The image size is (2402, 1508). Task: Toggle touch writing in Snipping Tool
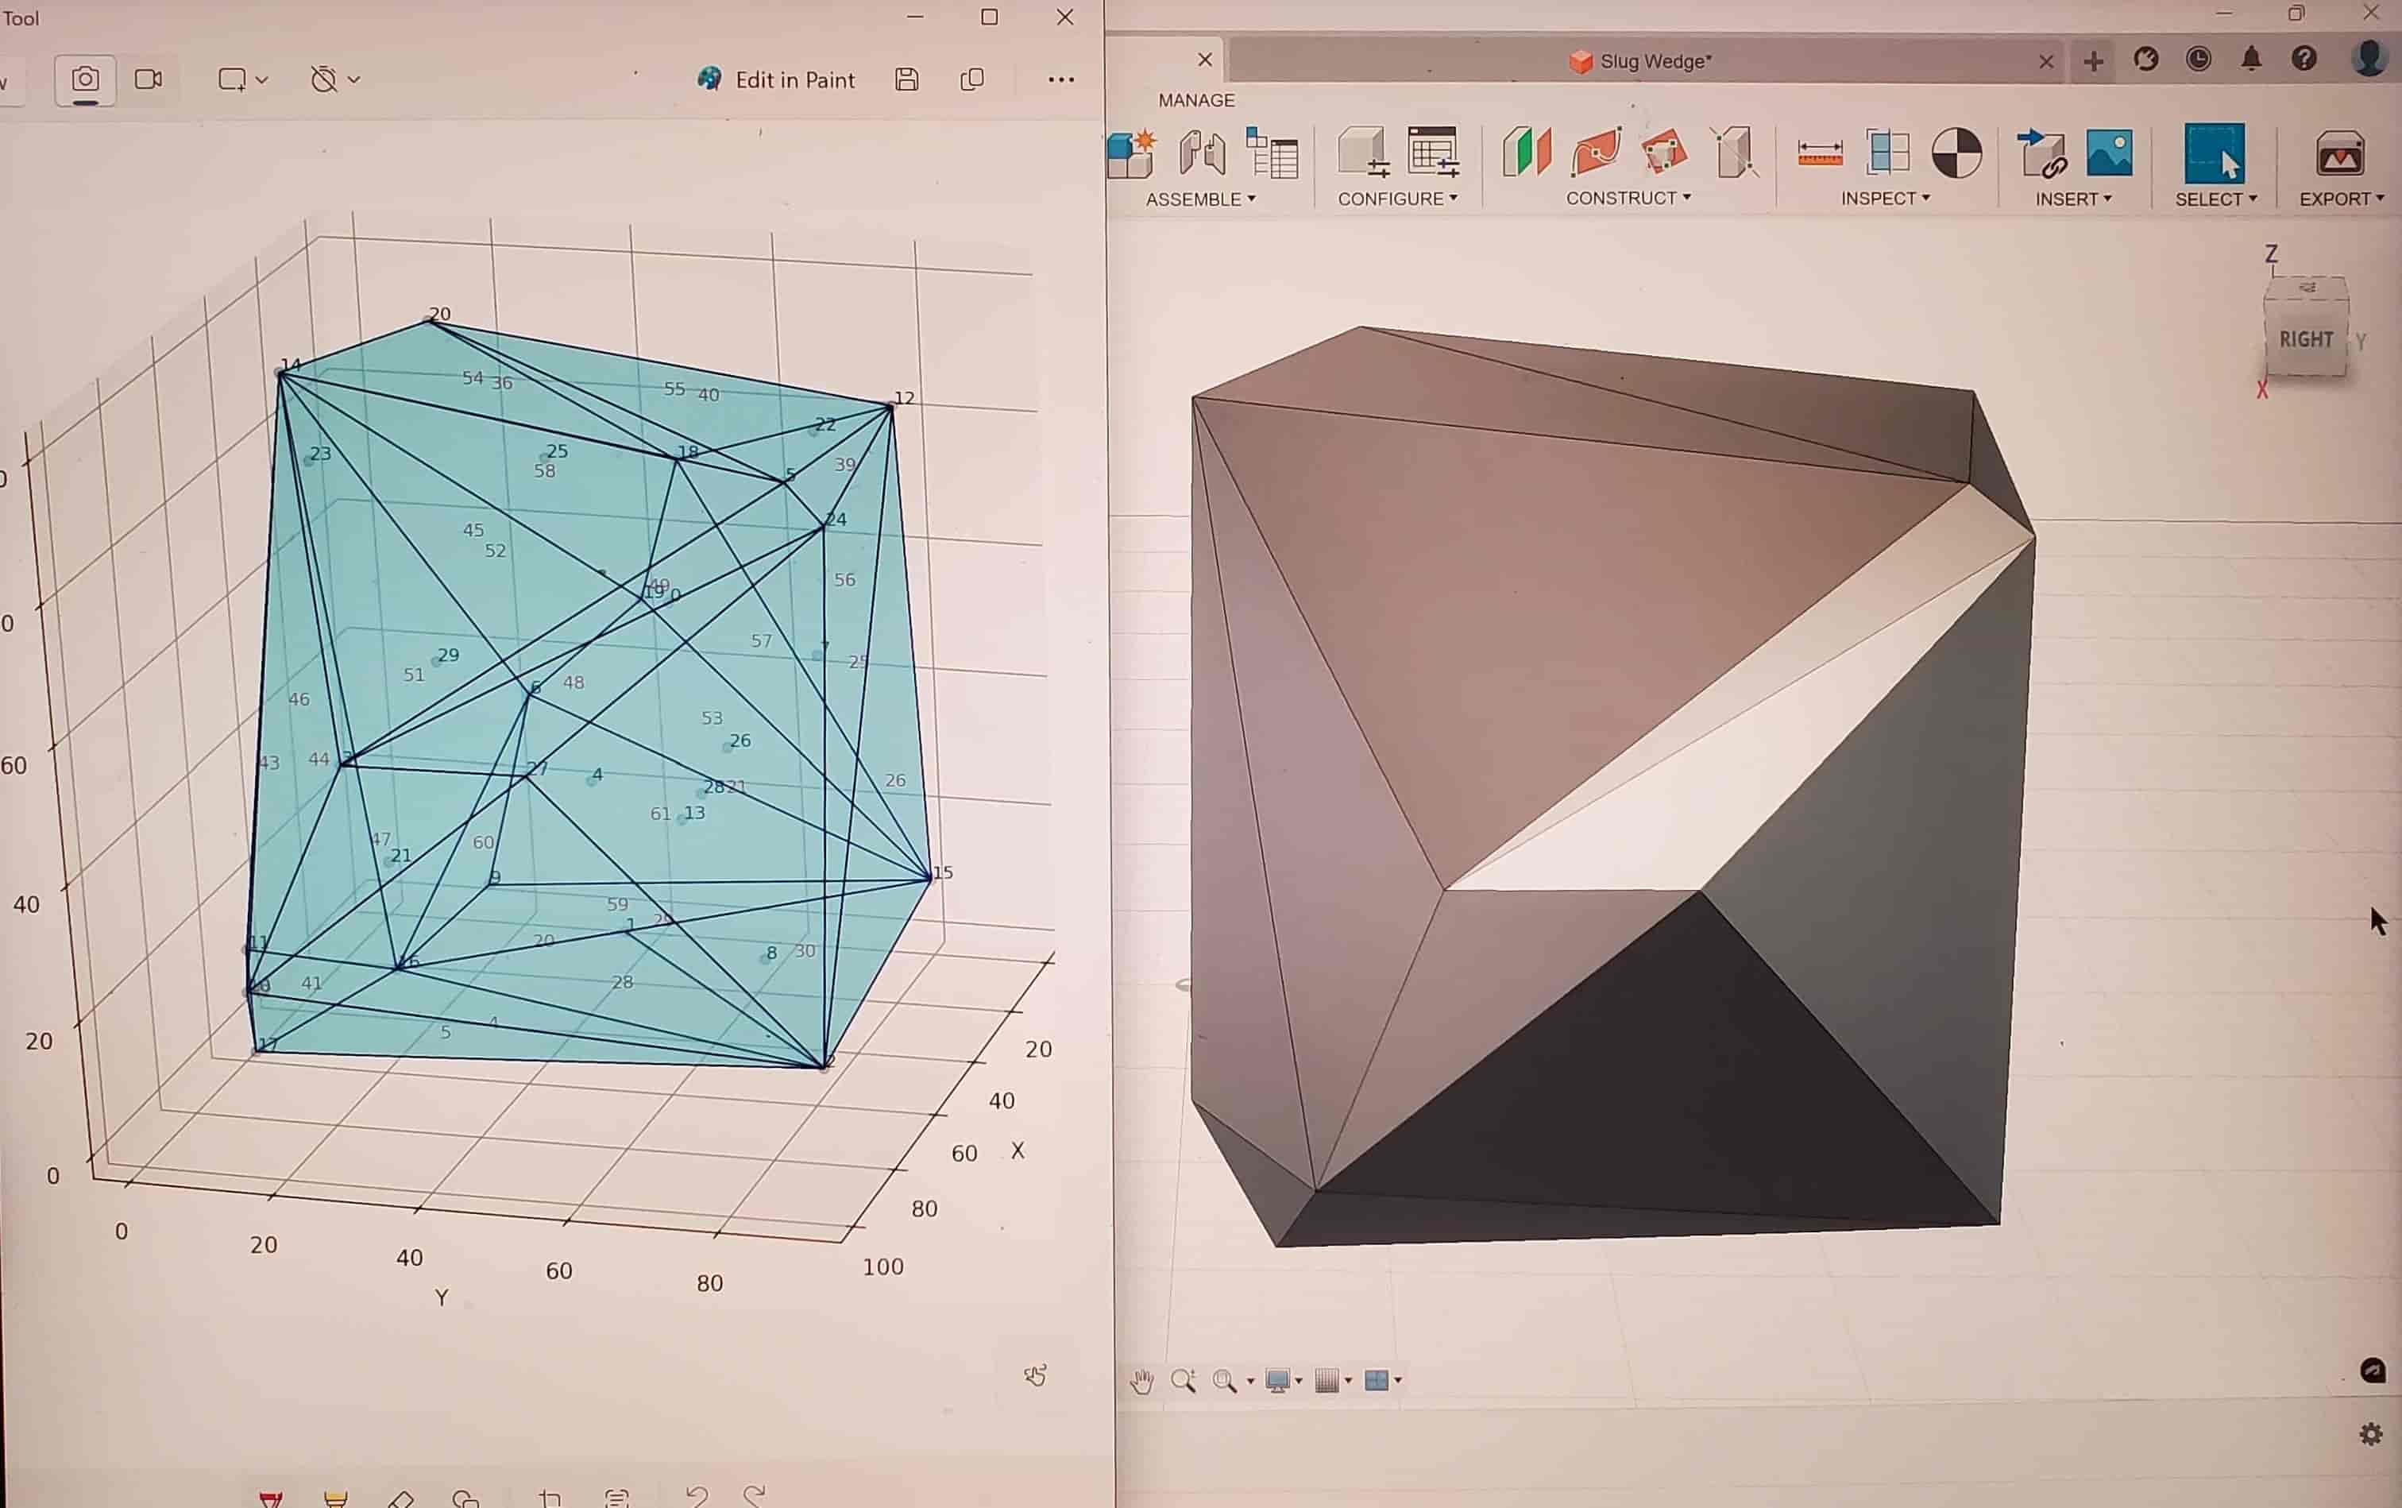(x=1035, y=1376)
